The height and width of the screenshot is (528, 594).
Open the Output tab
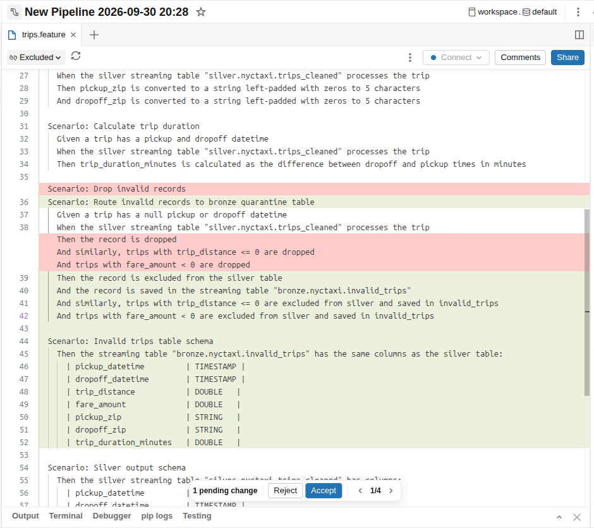pyautogui.click(x=25, y=516)
